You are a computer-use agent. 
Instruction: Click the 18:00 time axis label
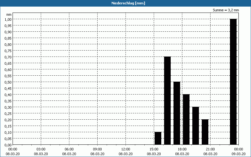[x=182, y=149]
